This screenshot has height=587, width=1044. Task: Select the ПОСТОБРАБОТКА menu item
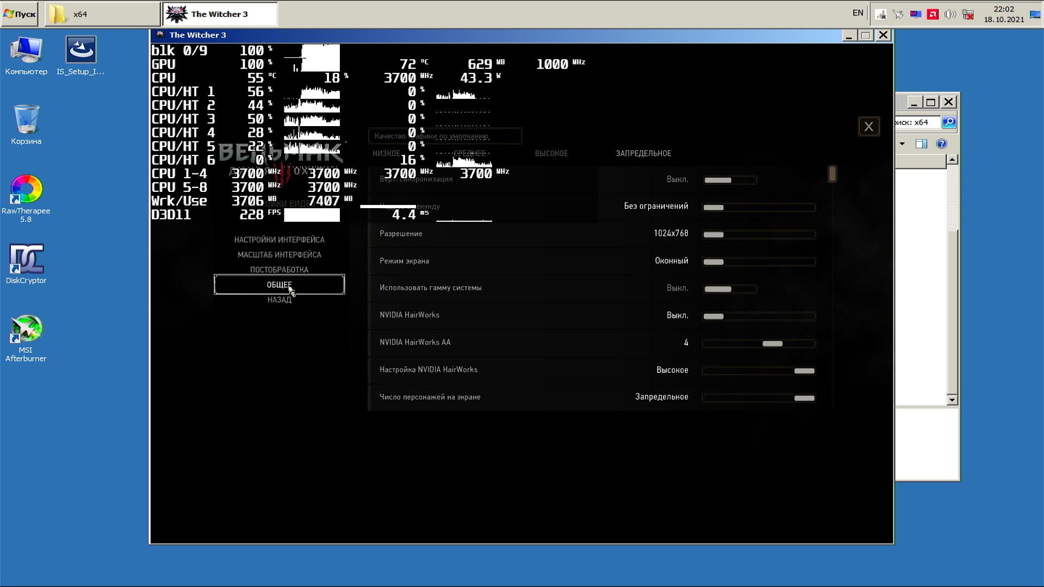(279, 270)
